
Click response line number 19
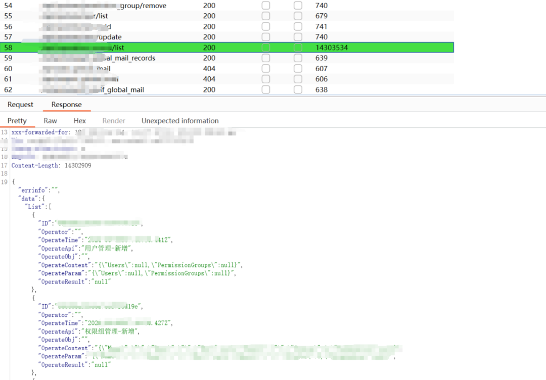pos(4,182)
